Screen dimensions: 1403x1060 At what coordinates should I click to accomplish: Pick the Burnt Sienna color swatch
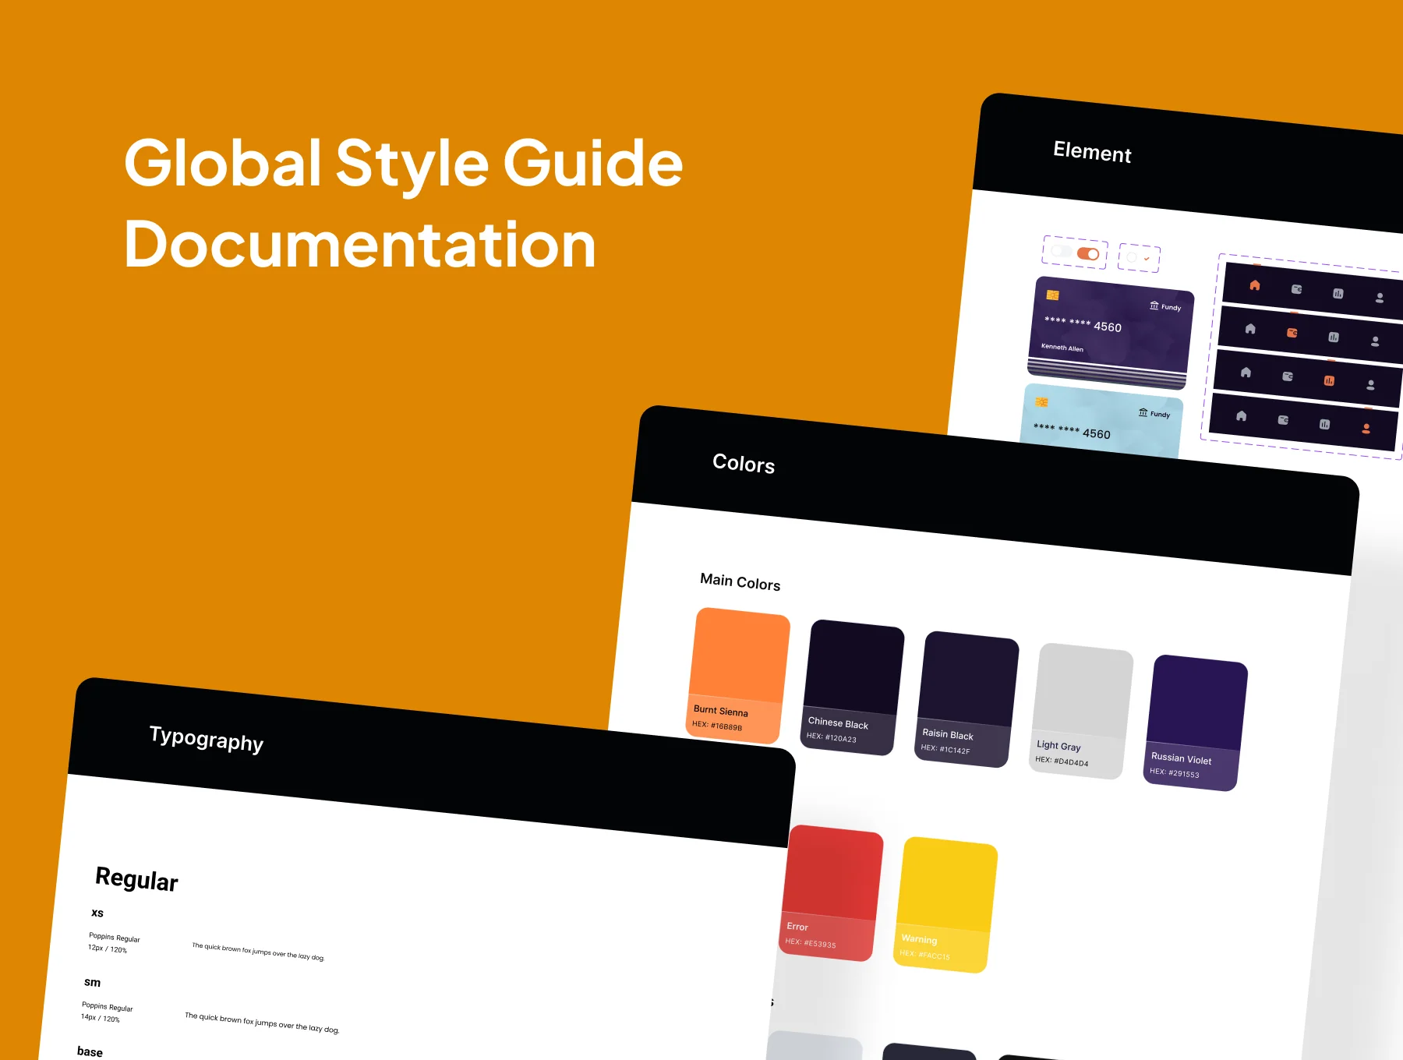coord(737,675)
